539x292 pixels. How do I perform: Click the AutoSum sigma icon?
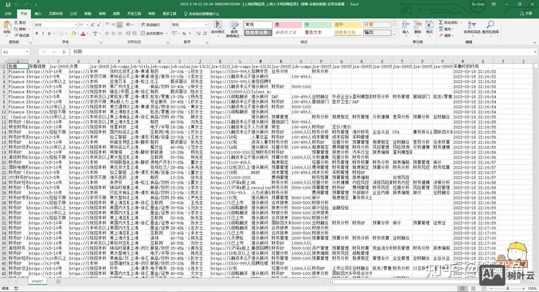[441, 22]
